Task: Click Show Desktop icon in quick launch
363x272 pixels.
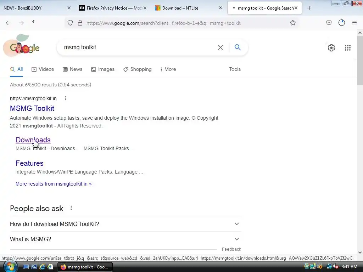Action: tap(26, 267)
